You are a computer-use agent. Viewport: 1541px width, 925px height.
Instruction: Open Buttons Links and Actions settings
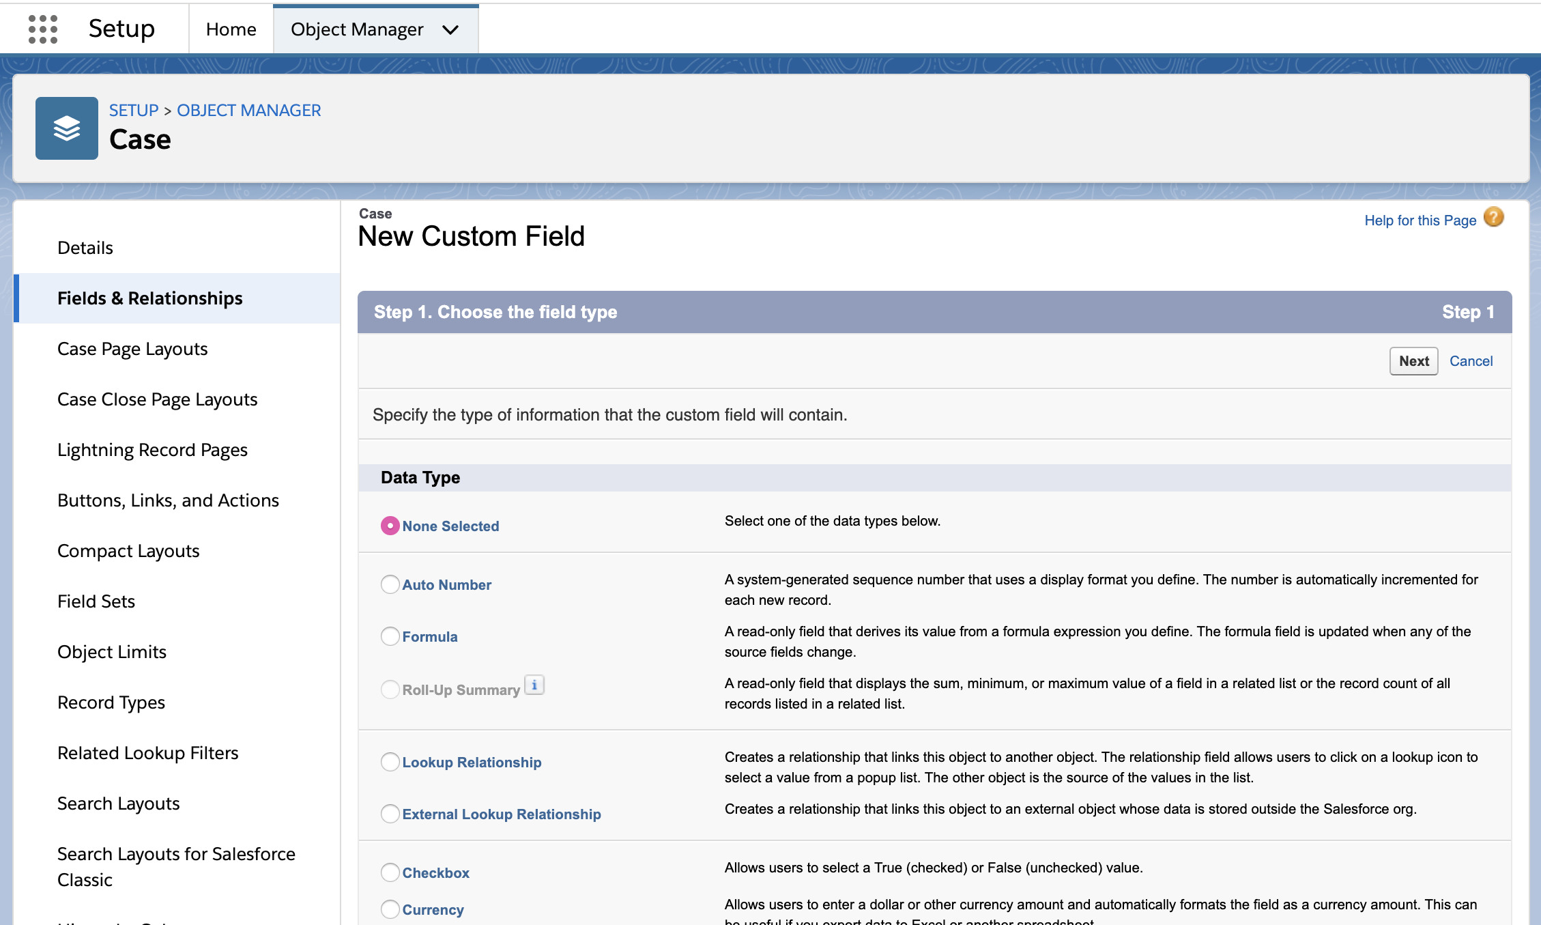pyautogui.click(x=169, y=499)
